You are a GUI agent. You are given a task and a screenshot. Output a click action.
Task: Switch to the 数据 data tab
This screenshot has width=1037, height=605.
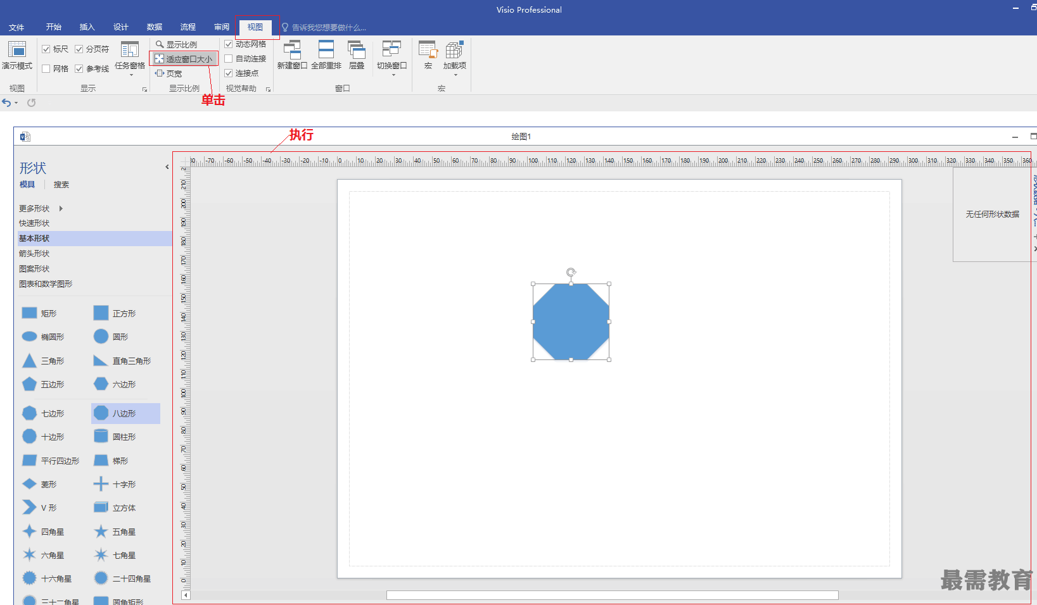pyautogui.click(x=155, y=27)
